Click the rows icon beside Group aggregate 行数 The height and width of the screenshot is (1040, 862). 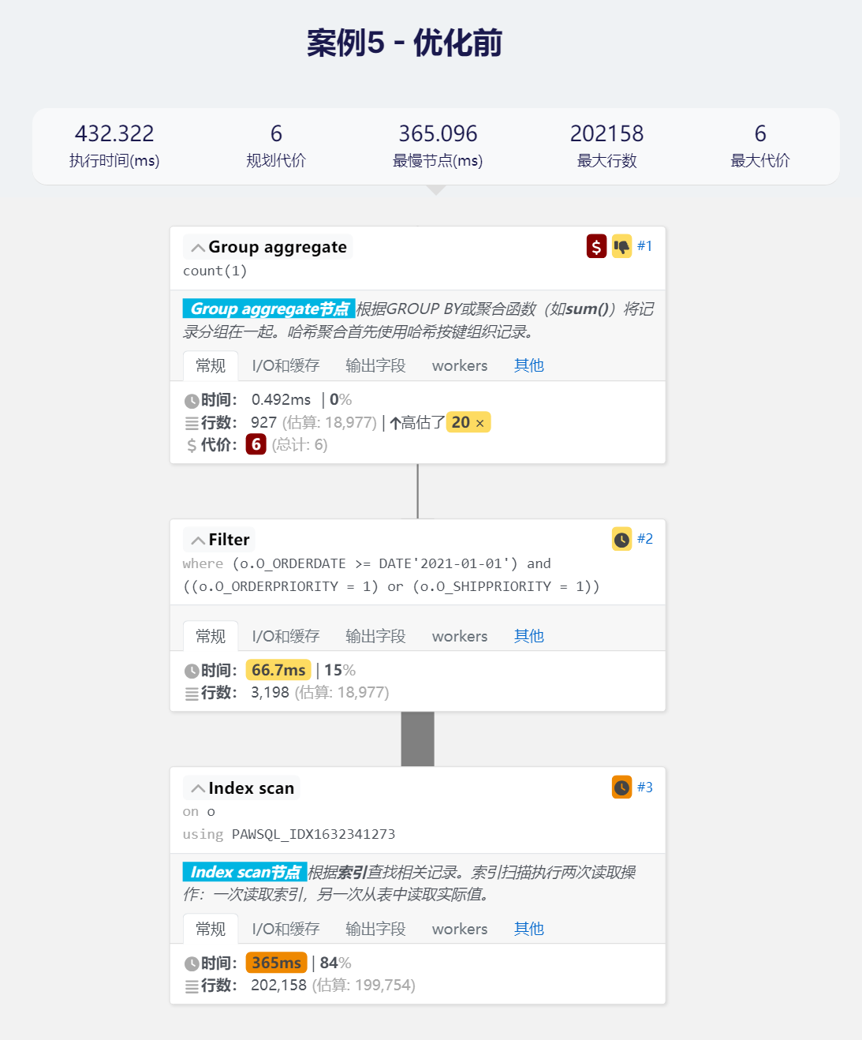pyautogui.click(x=192, y=423)
